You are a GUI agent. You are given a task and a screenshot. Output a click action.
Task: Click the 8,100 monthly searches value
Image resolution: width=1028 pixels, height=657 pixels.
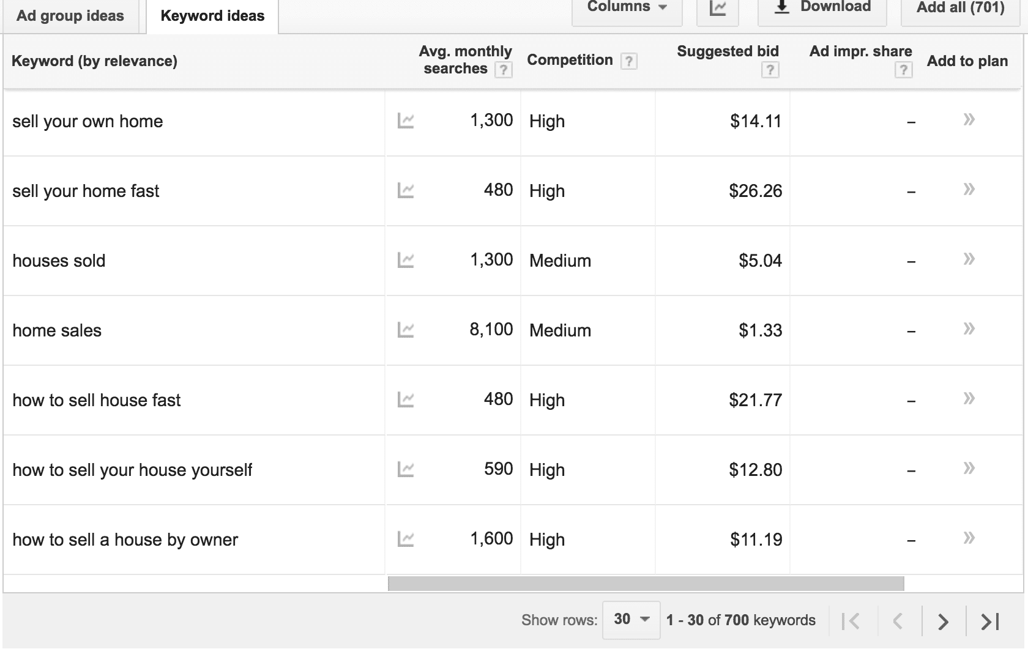point(491,329)
